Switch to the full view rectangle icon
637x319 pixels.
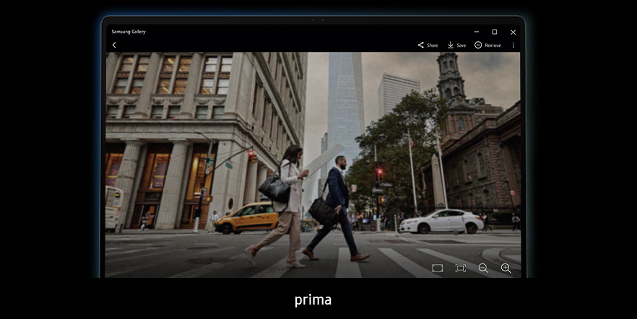(x=437, y=268)
